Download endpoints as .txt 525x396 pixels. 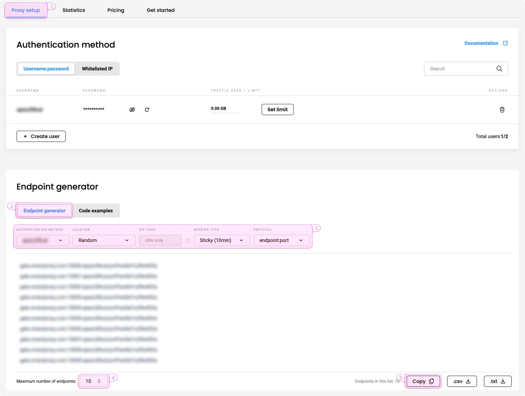pyautogui.click(x=498, y=381)
